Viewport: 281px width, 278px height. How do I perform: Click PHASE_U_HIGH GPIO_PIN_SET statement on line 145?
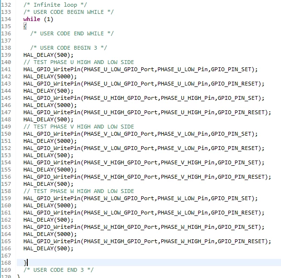(x=144, y=98)
